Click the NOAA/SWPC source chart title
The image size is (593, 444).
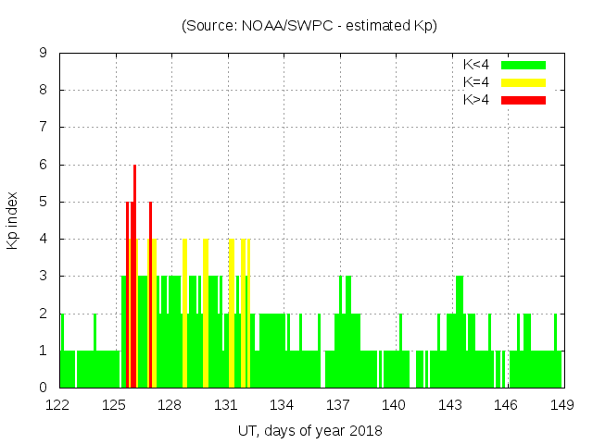point(309,26)
